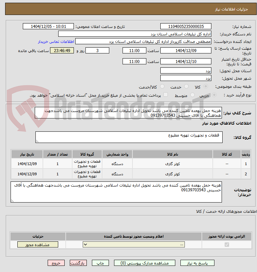The image size is (257, 272).
Task: Click the remaining days field showing 3
Action: [x=97, y=51]
